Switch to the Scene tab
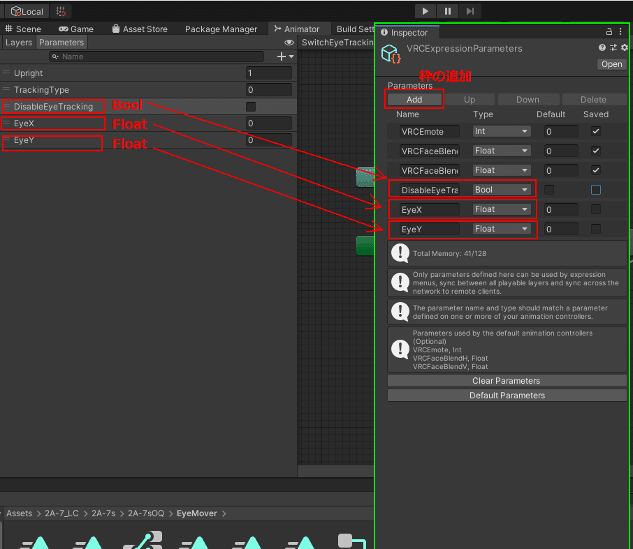 [x=22, y=29]
